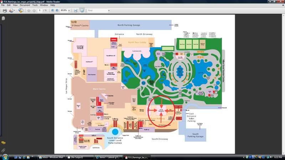The height and width of the screenshot is (160, 285).
Task: Click the Show Desktop quick launch icon
Action: (x=16, y=157)
